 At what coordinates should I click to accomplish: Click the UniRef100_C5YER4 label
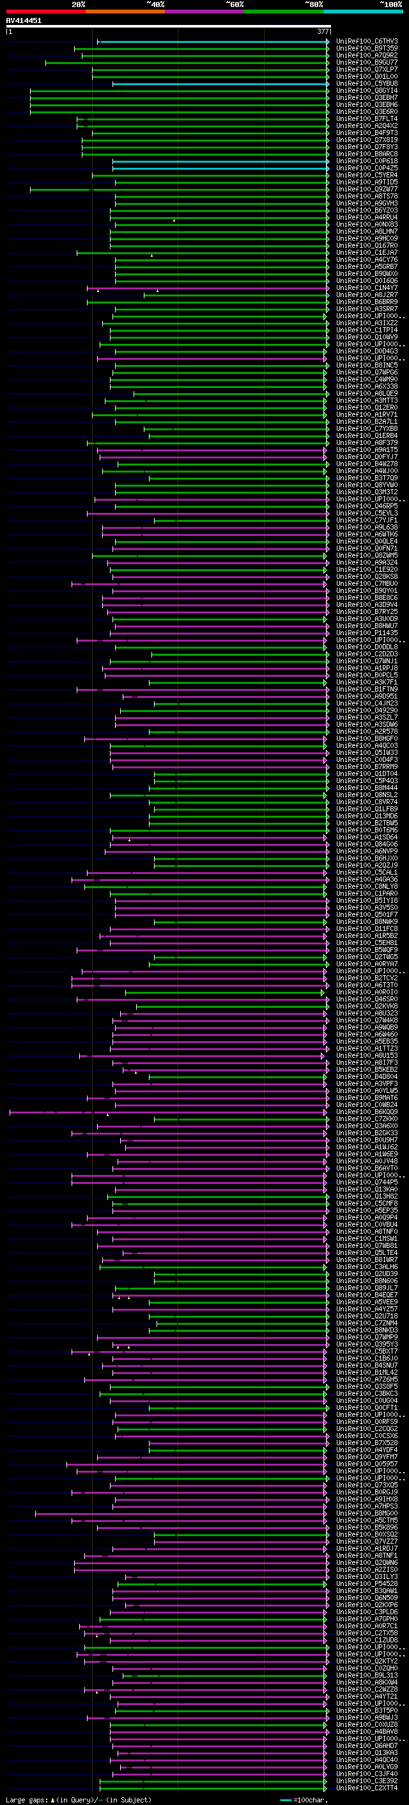(367, 175)
